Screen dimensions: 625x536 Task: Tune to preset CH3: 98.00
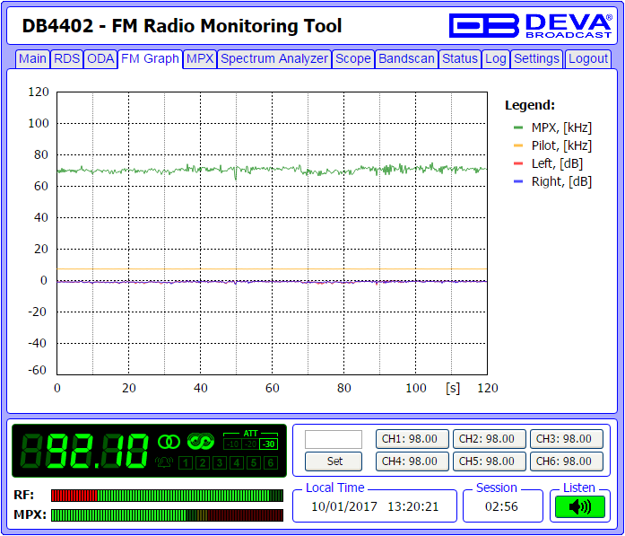pos(567,439)
